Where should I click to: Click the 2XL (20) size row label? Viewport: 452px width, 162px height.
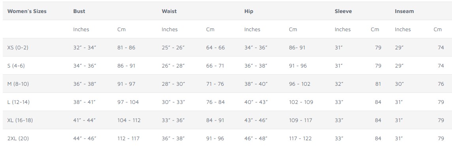[x=18, y=138]
